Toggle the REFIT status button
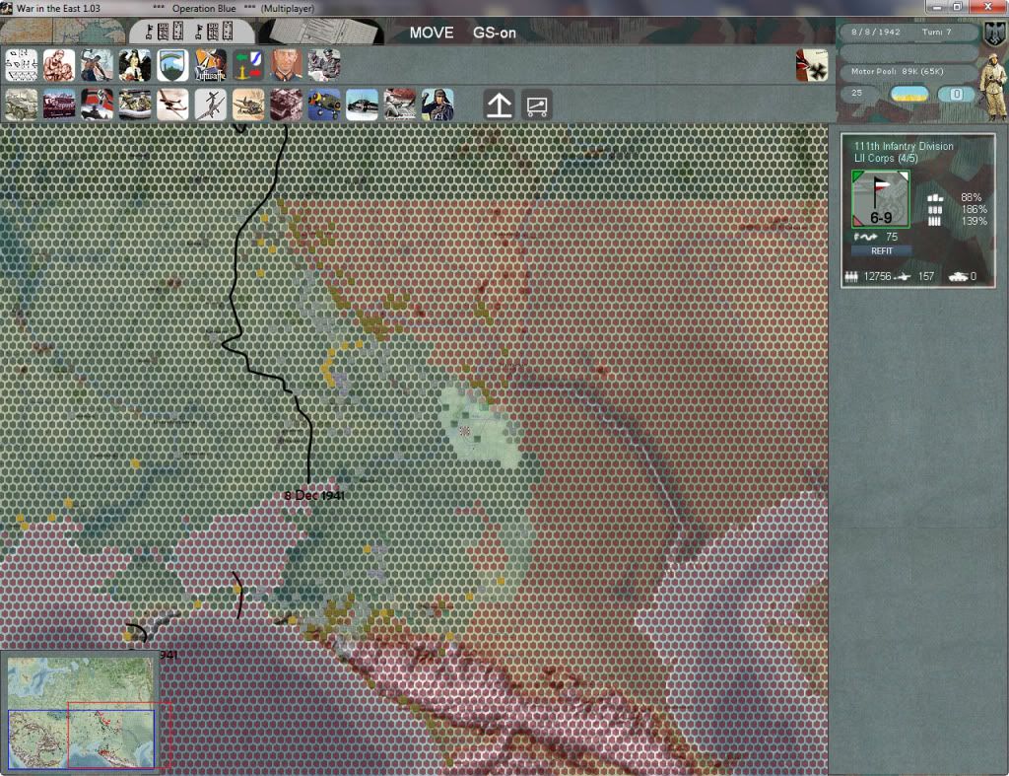The height and width of the screenshot is (776, 1009). point(882,251)
